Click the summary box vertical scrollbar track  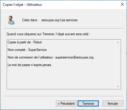(x=118, y=64)
